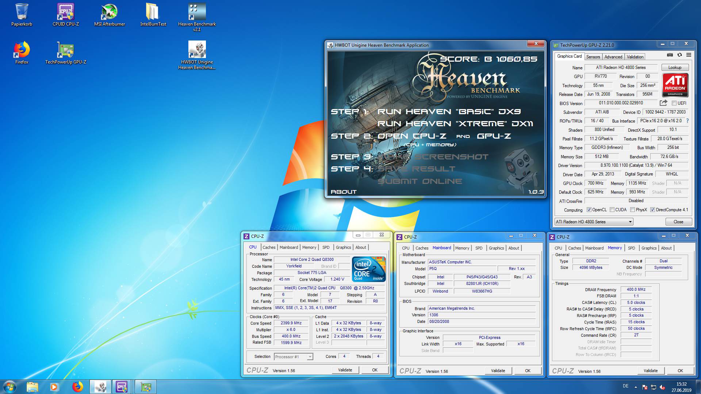Open HWBOT Unigine Heaven Benchmark desktop shortcut
Viewport: 701px width, 394px height.
point(197,55)
